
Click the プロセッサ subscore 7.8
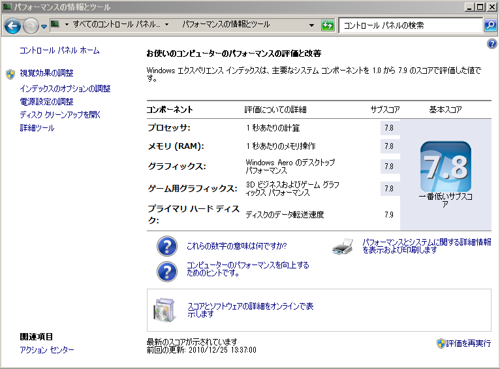point(389,128)
